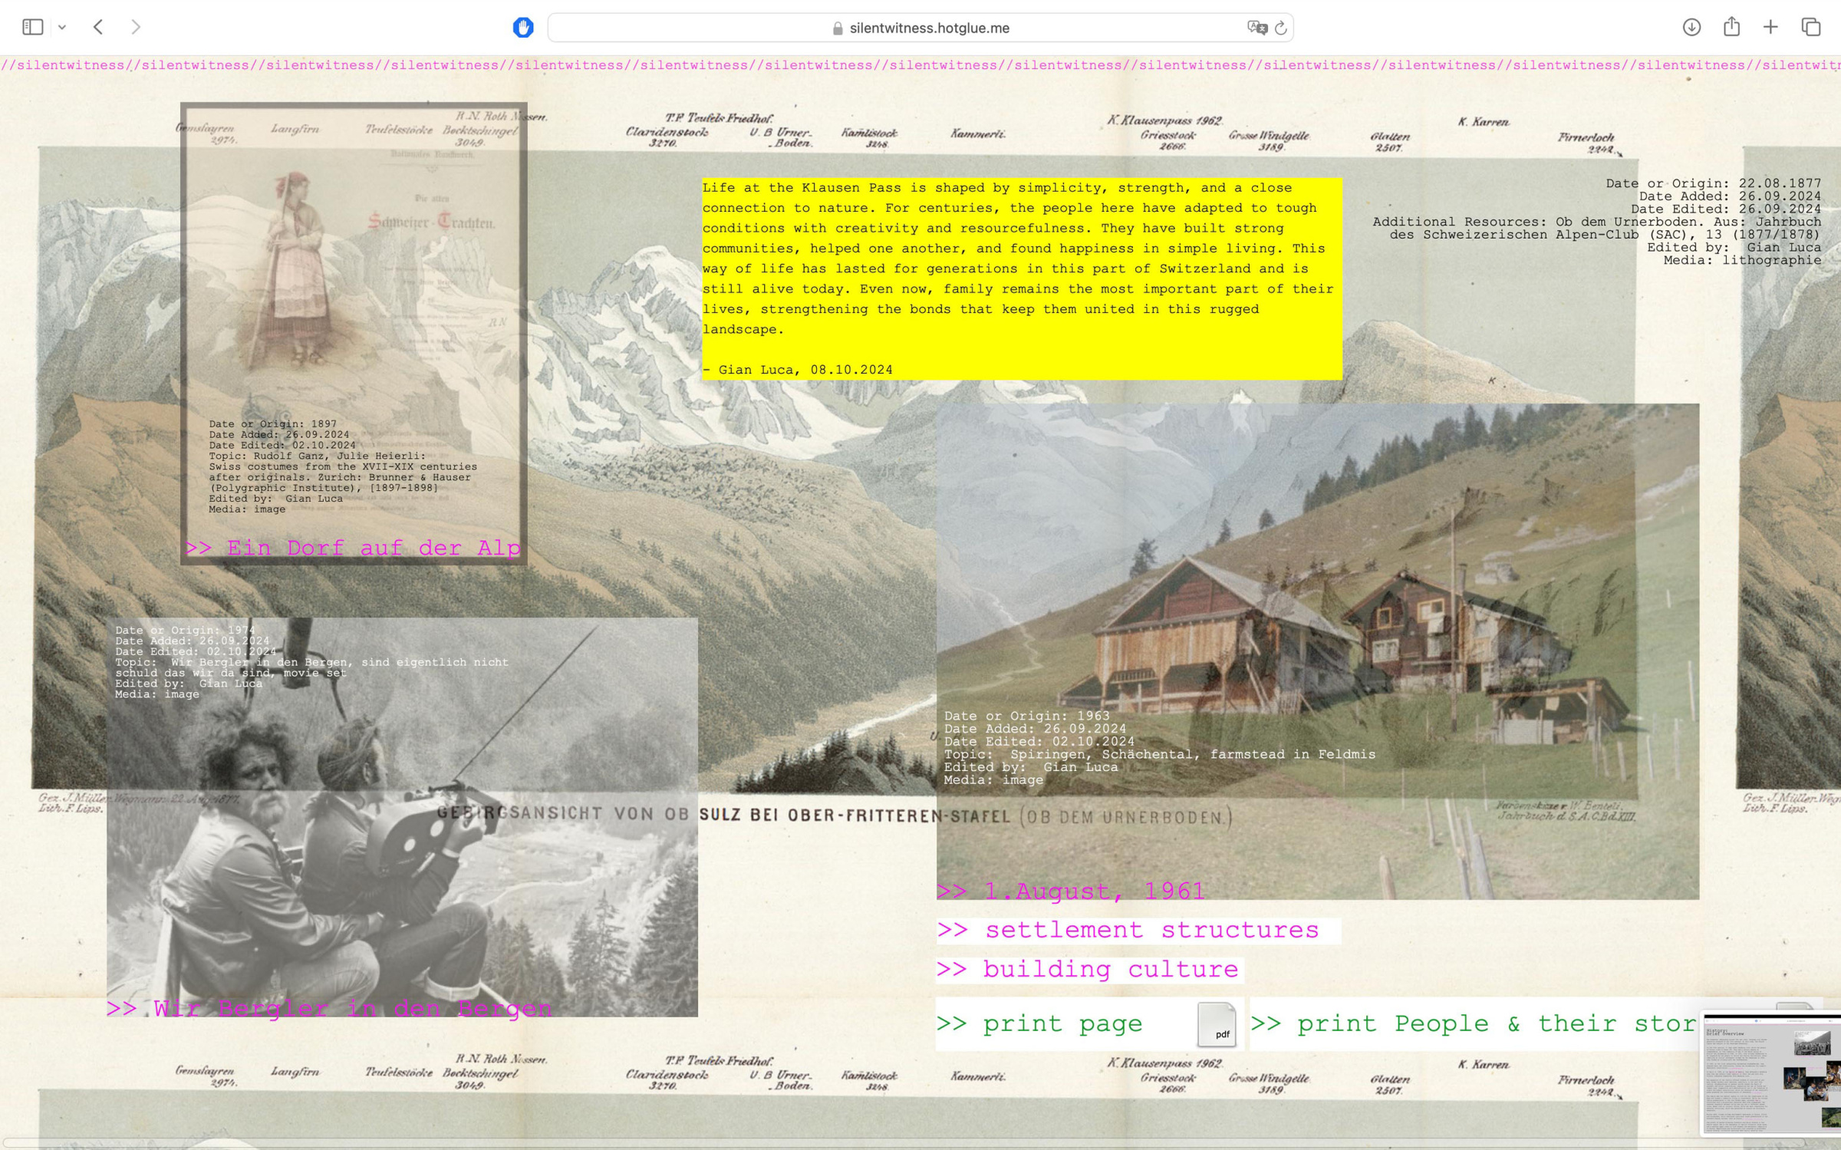
Task: Open '>> Wir Bergler in den Bergen' link
Action: pos(329,1008)
